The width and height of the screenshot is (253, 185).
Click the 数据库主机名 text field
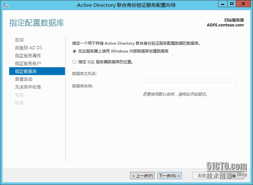pyautogui.click(x=189, y=74)
